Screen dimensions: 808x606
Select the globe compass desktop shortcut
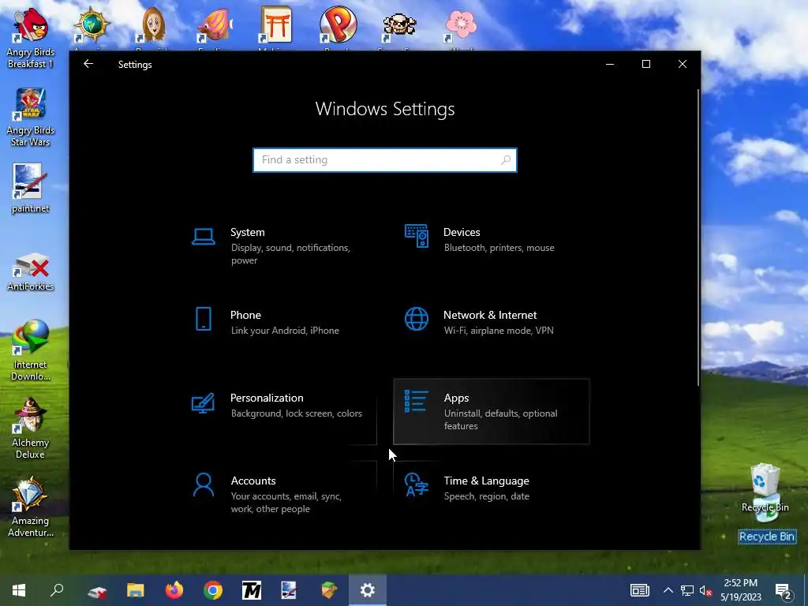click(x=92, y=26)
